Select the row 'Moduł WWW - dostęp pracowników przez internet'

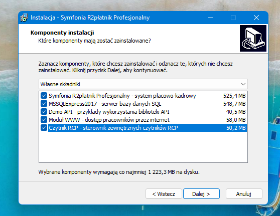coord(143,120)
